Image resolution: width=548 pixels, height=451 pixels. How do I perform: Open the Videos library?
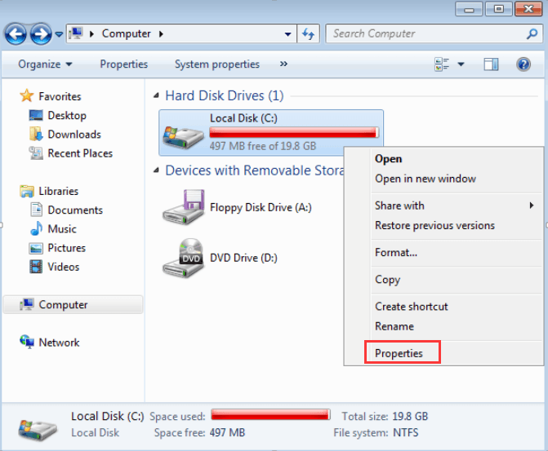point(63,267)
